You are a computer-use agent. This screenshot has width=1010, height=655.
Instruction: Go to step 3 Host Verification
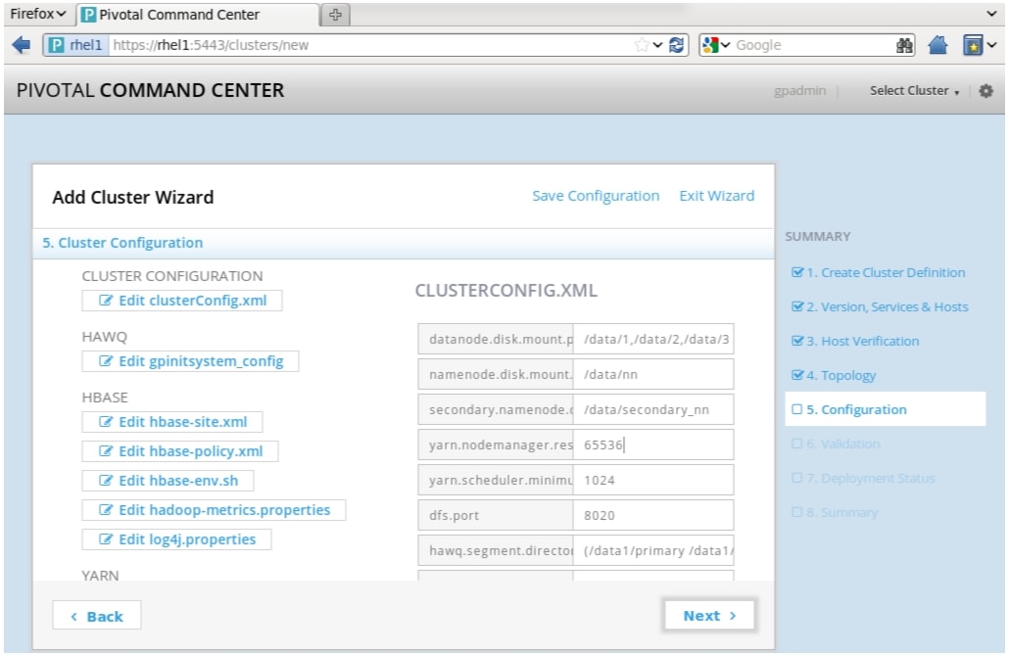tap(862, 342)
